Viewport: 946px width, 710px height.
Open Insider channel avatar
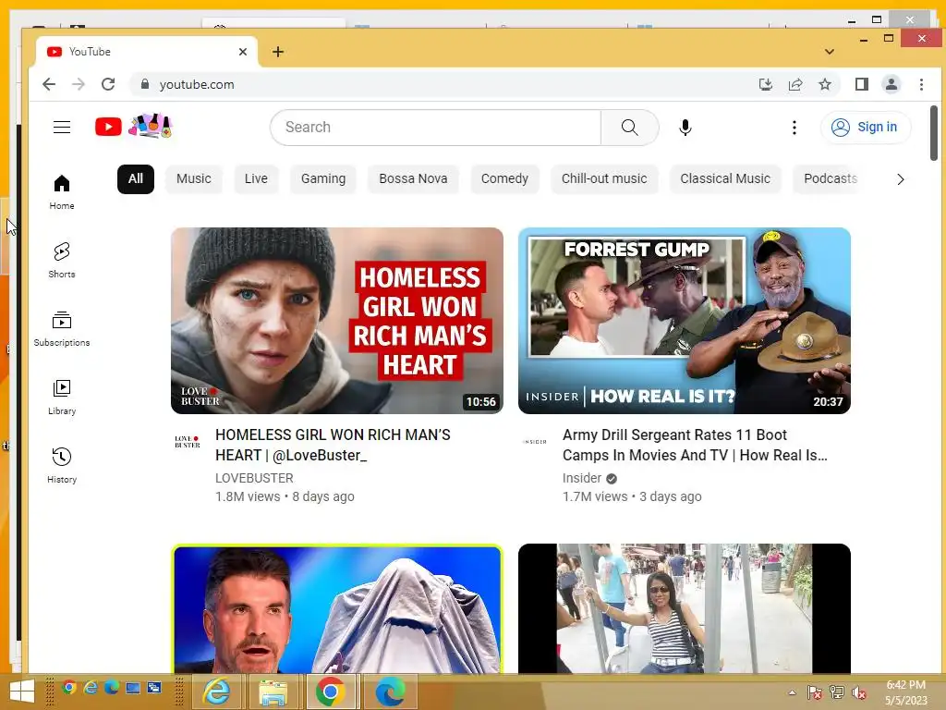(535, 442)
